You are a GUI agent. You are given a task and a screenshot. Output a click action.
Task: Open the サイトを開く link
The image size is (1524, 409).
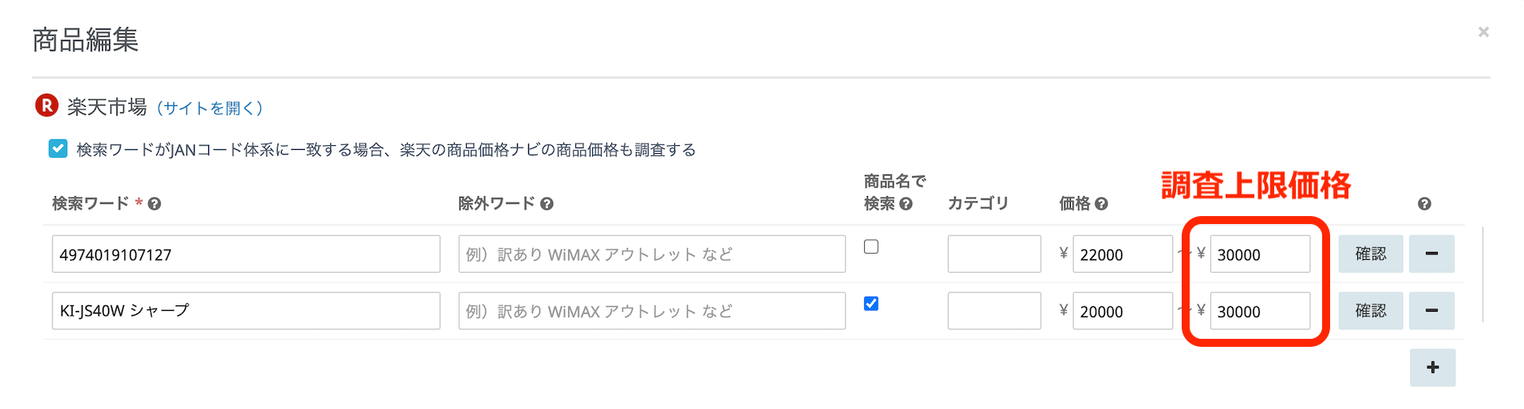coord(210,108)
